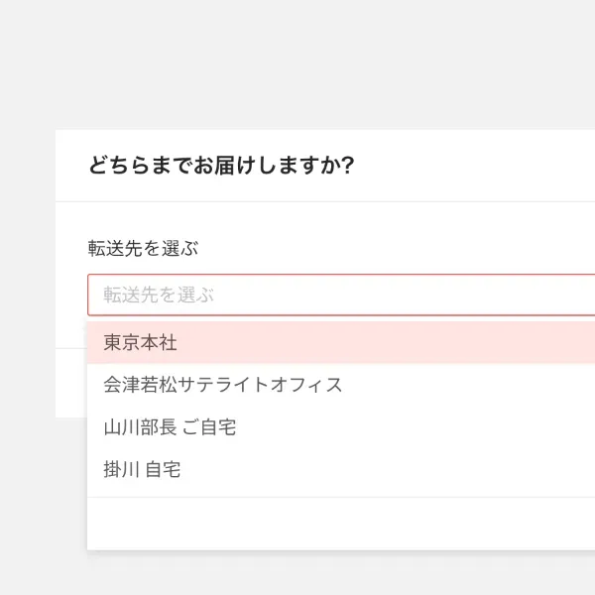Click the 転送先を選ぶ search input field
595x595 pixels.
[x=337, y=296]
